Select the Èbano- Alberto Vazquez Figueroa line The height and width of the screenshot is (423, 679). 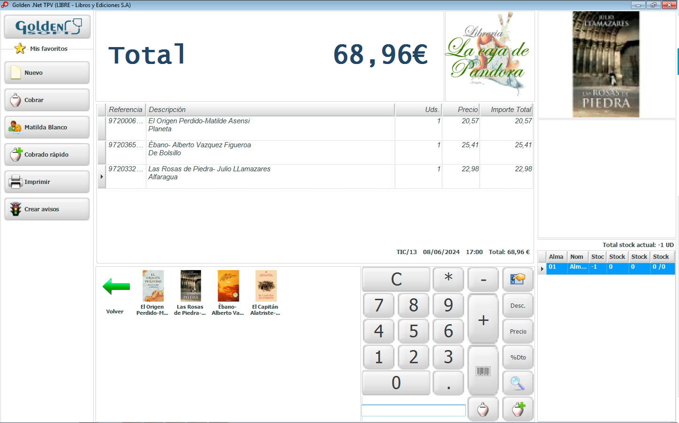[315, 152]
